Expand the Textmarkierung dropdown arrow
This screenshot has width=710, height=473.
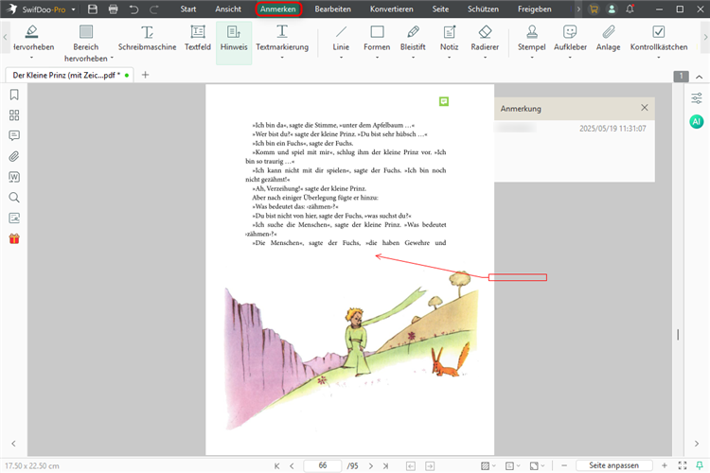(282, 58)
